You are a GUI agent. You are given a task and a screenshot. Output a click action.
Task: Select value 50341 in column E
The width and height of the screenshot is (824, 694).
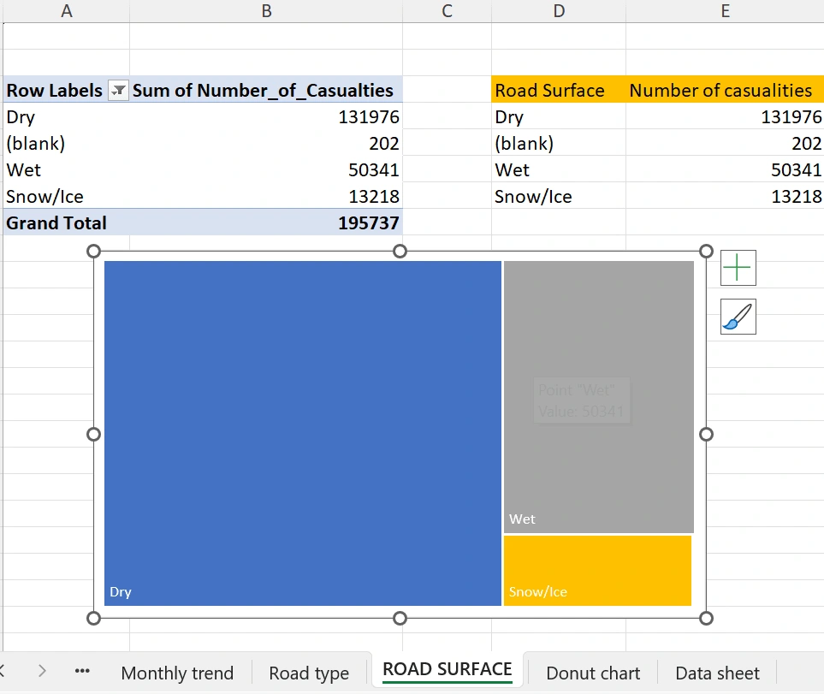point(726,169)
